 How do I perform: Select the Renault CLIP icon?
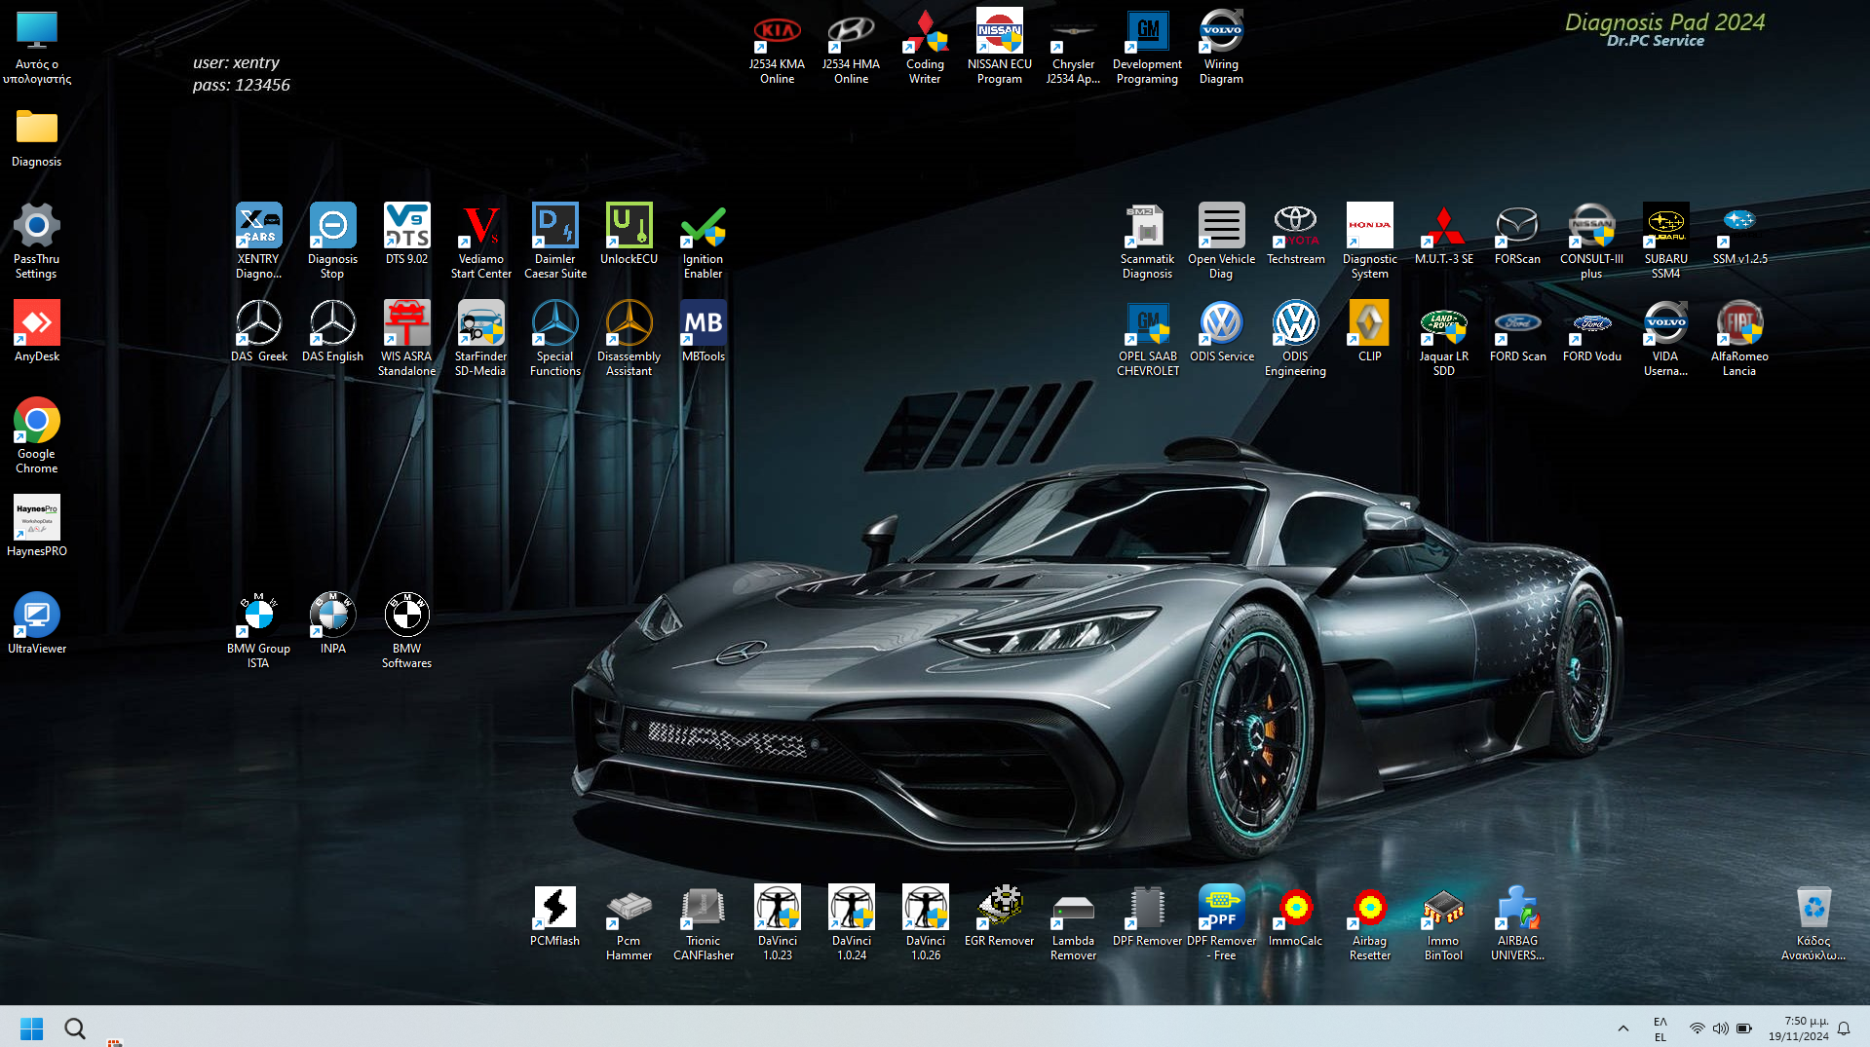coord(1369,331)
